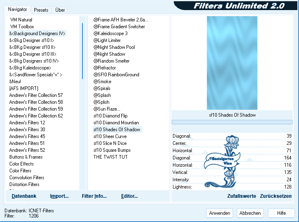Choose sf10 Slice N Dice filter
This screenshot has height=222, width=299.
tap(110, 143)
